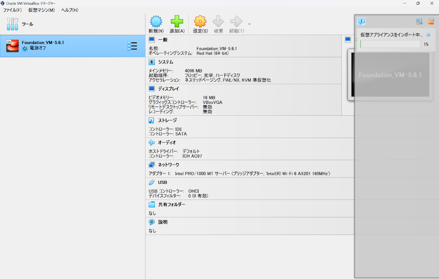Click the clear all notifications icon
The width and height of the screenshot is (439, 279).
tap(431, 22)
